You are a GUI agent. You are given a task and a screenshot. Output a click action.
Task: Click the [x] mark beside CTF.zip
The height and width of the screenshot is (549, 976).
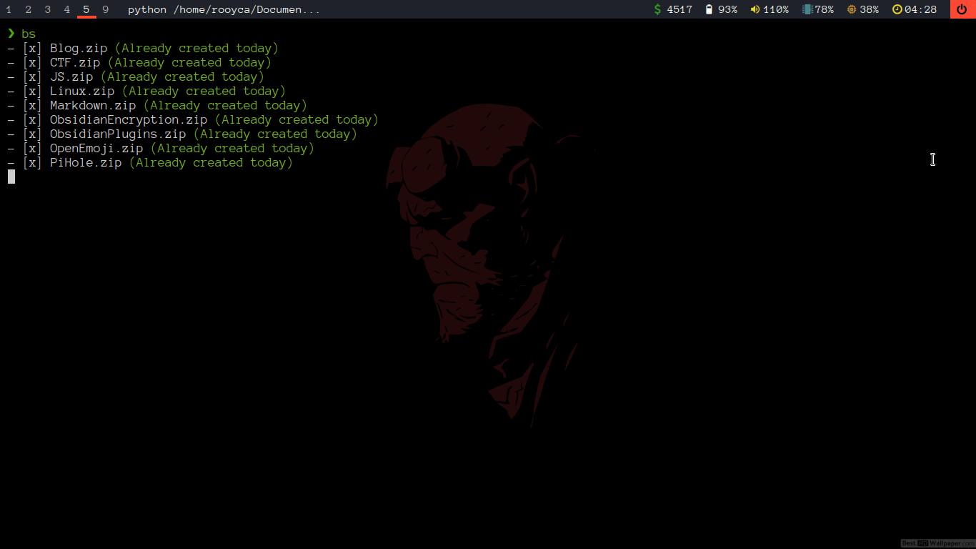[32, 63]
